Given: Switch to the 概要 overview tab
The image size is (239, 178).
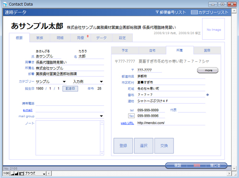Looking at the screenshot, I should pyautogui.click(x=19, y=38).
